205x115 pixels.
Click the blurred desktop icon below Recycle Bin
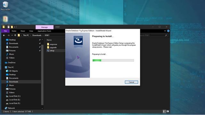coord(5,19)
